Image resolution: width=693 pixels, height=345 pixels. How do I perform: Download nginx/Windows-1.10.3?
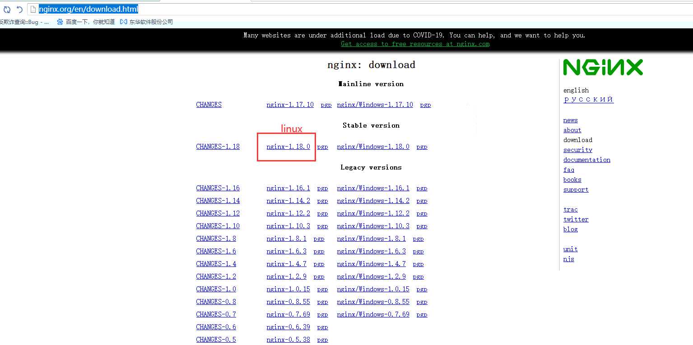(x=373, y=226)
